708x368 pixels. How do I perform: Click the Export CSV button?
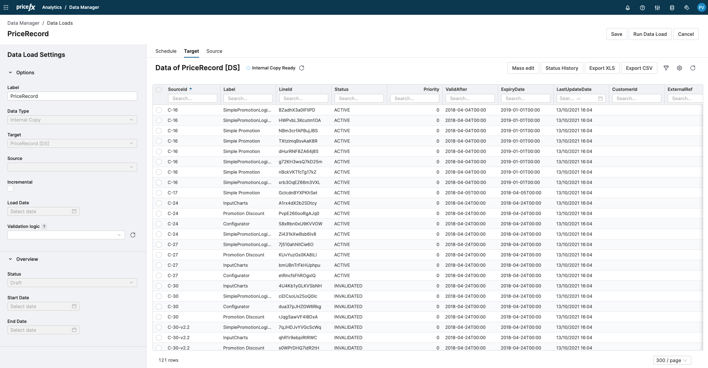coord(639,68)
